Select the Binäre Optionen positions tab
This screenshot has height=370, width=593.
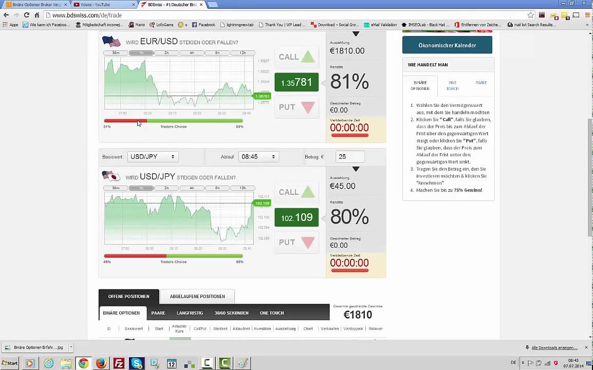tap(121, 313)
